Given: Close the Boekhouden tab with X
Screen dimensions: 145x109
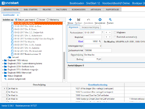Looking at the screenshot, I should pos(18,15).
